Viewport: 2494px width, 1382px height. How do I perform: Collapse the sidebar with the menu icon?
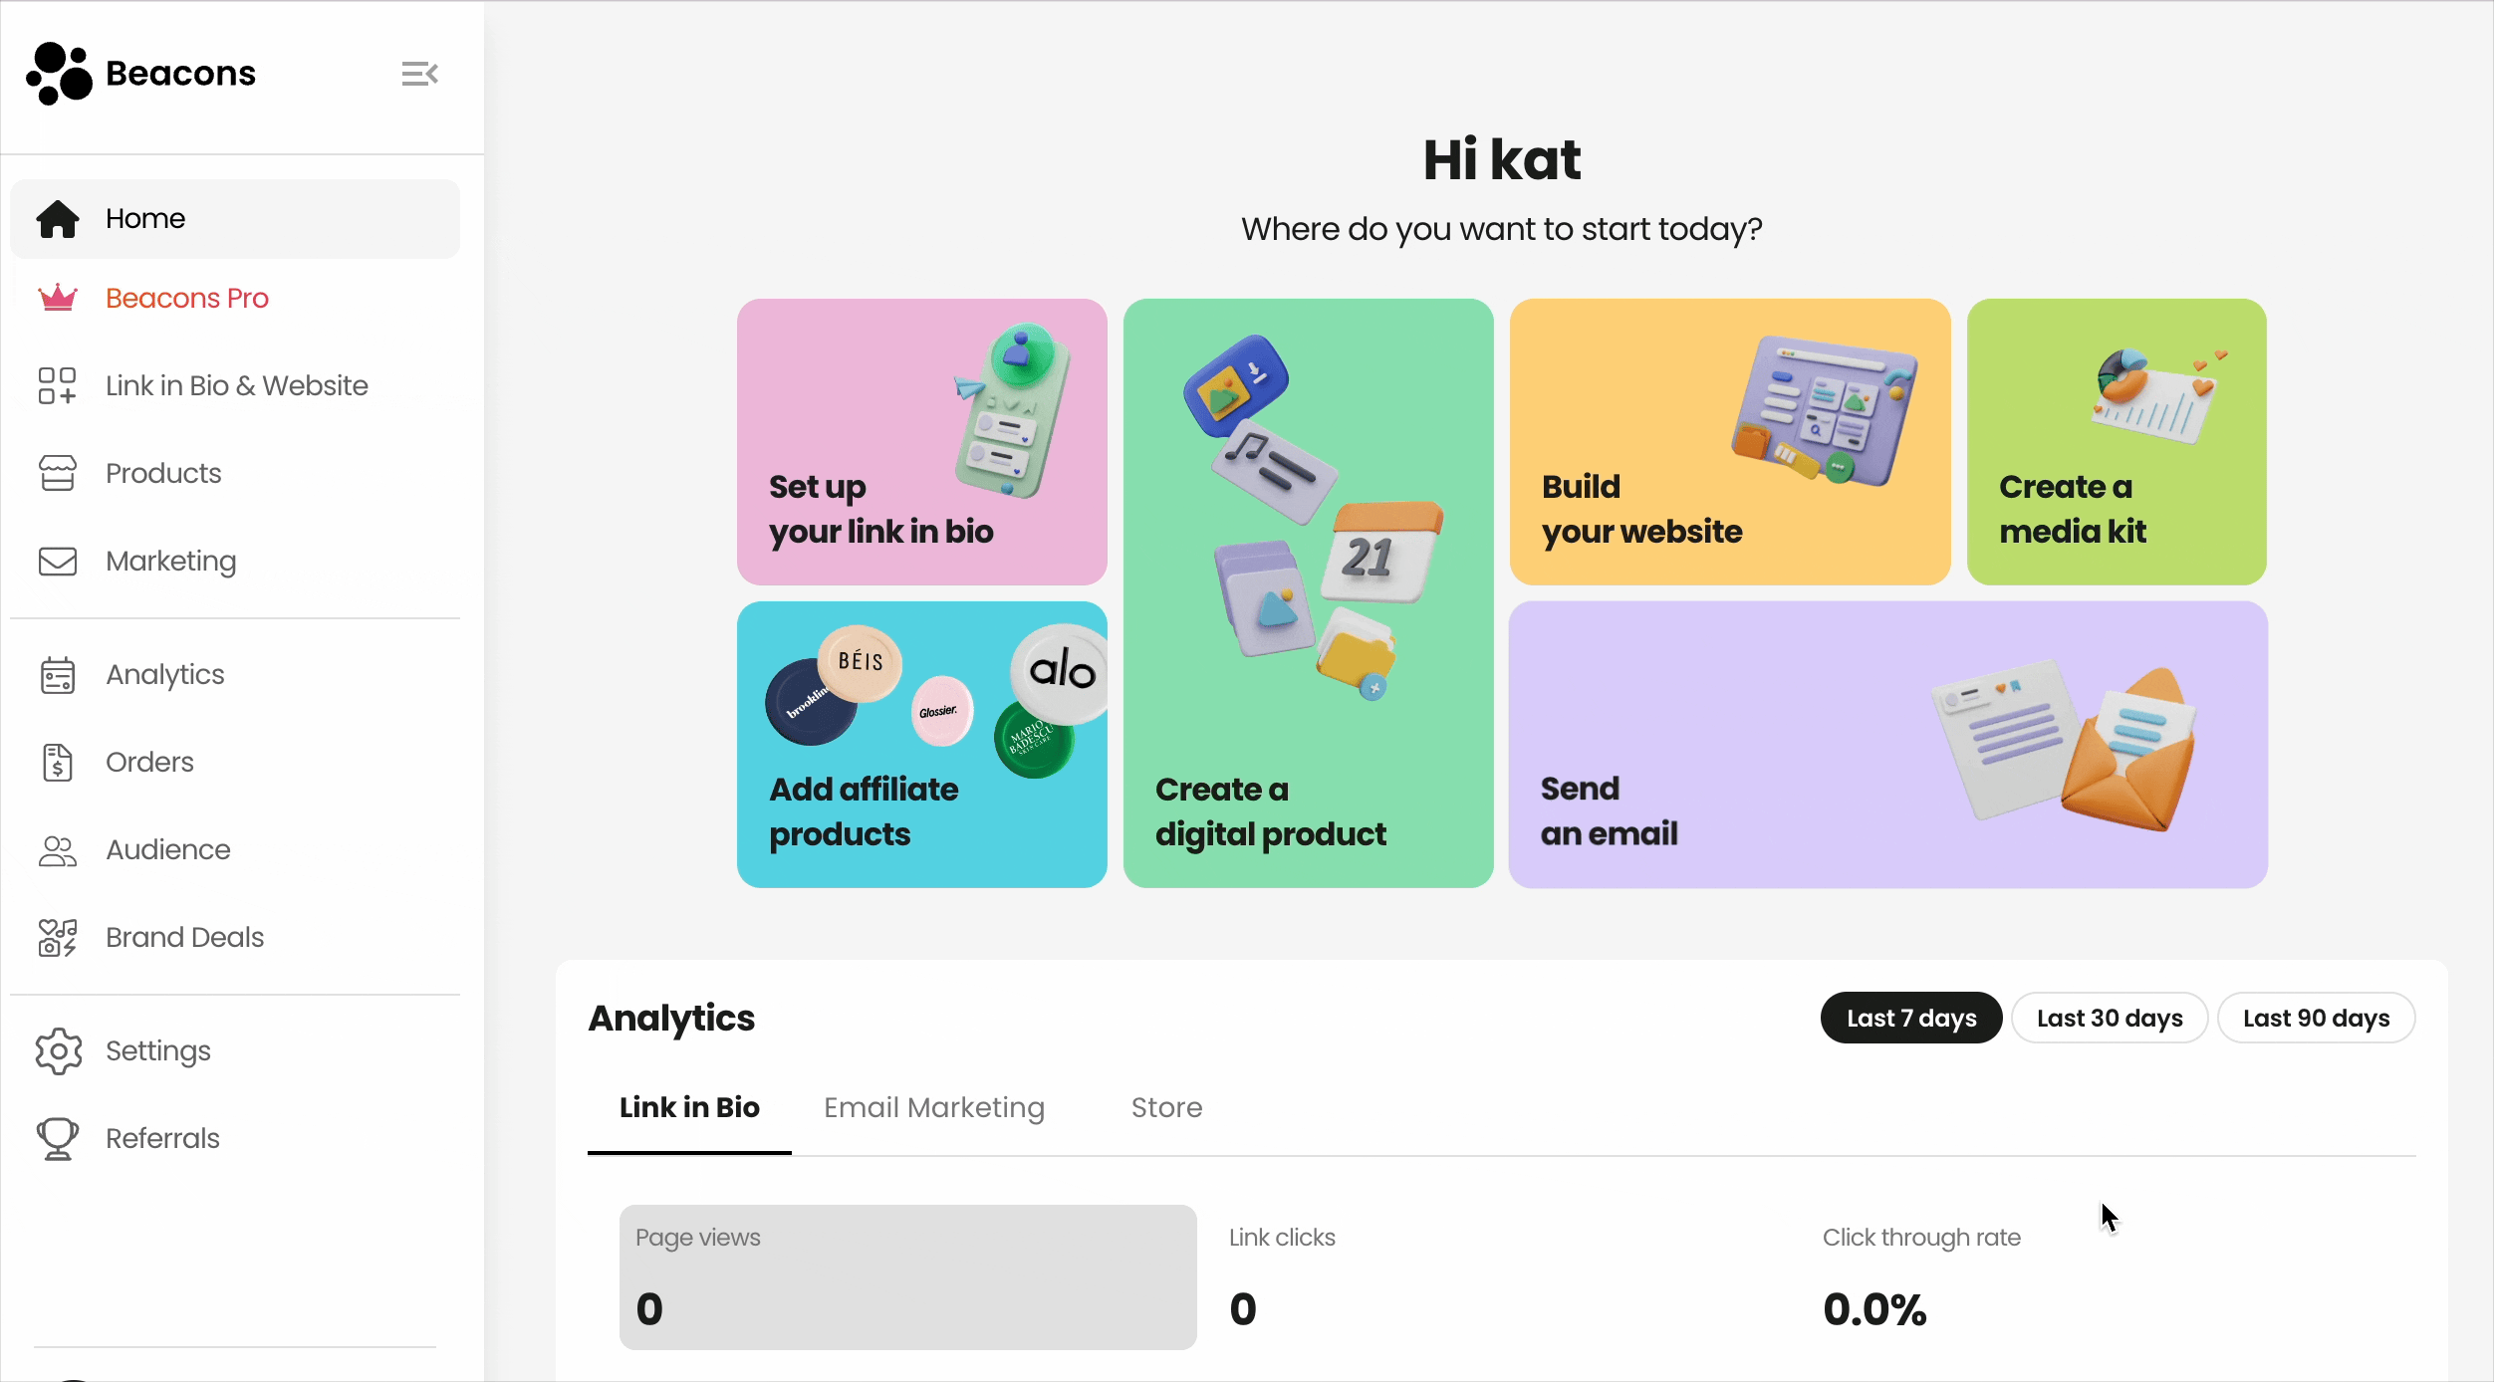pyautogui.click(x=419, y=74)
